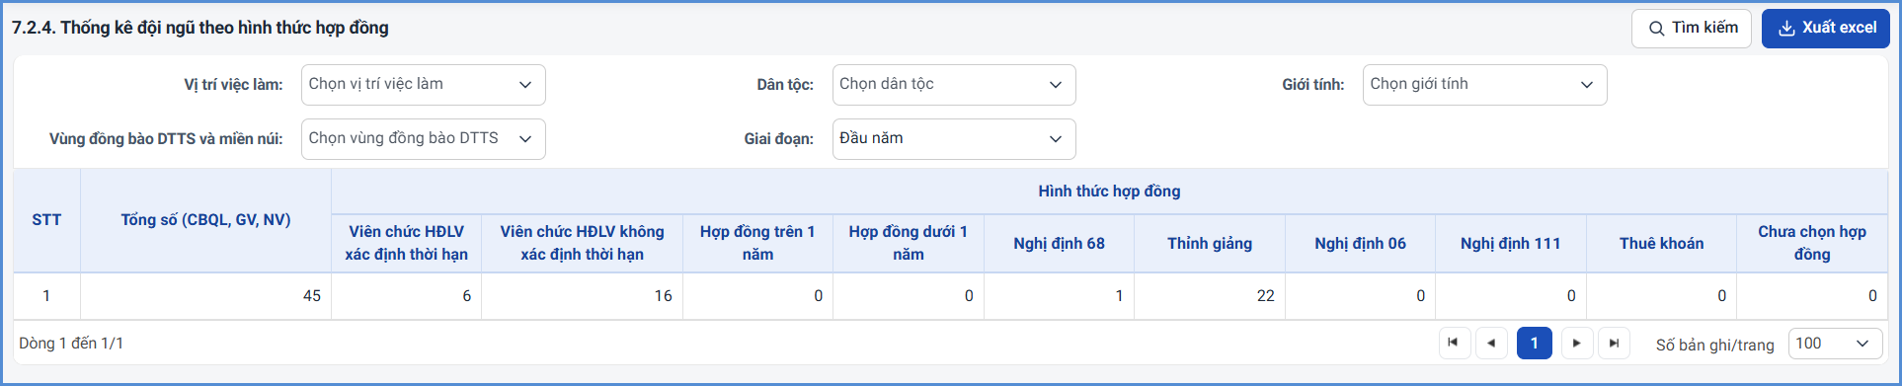Open the Vùng đồng bào DTTS dropdown
The image size is (1902, 386).
[x=424, y=139]
